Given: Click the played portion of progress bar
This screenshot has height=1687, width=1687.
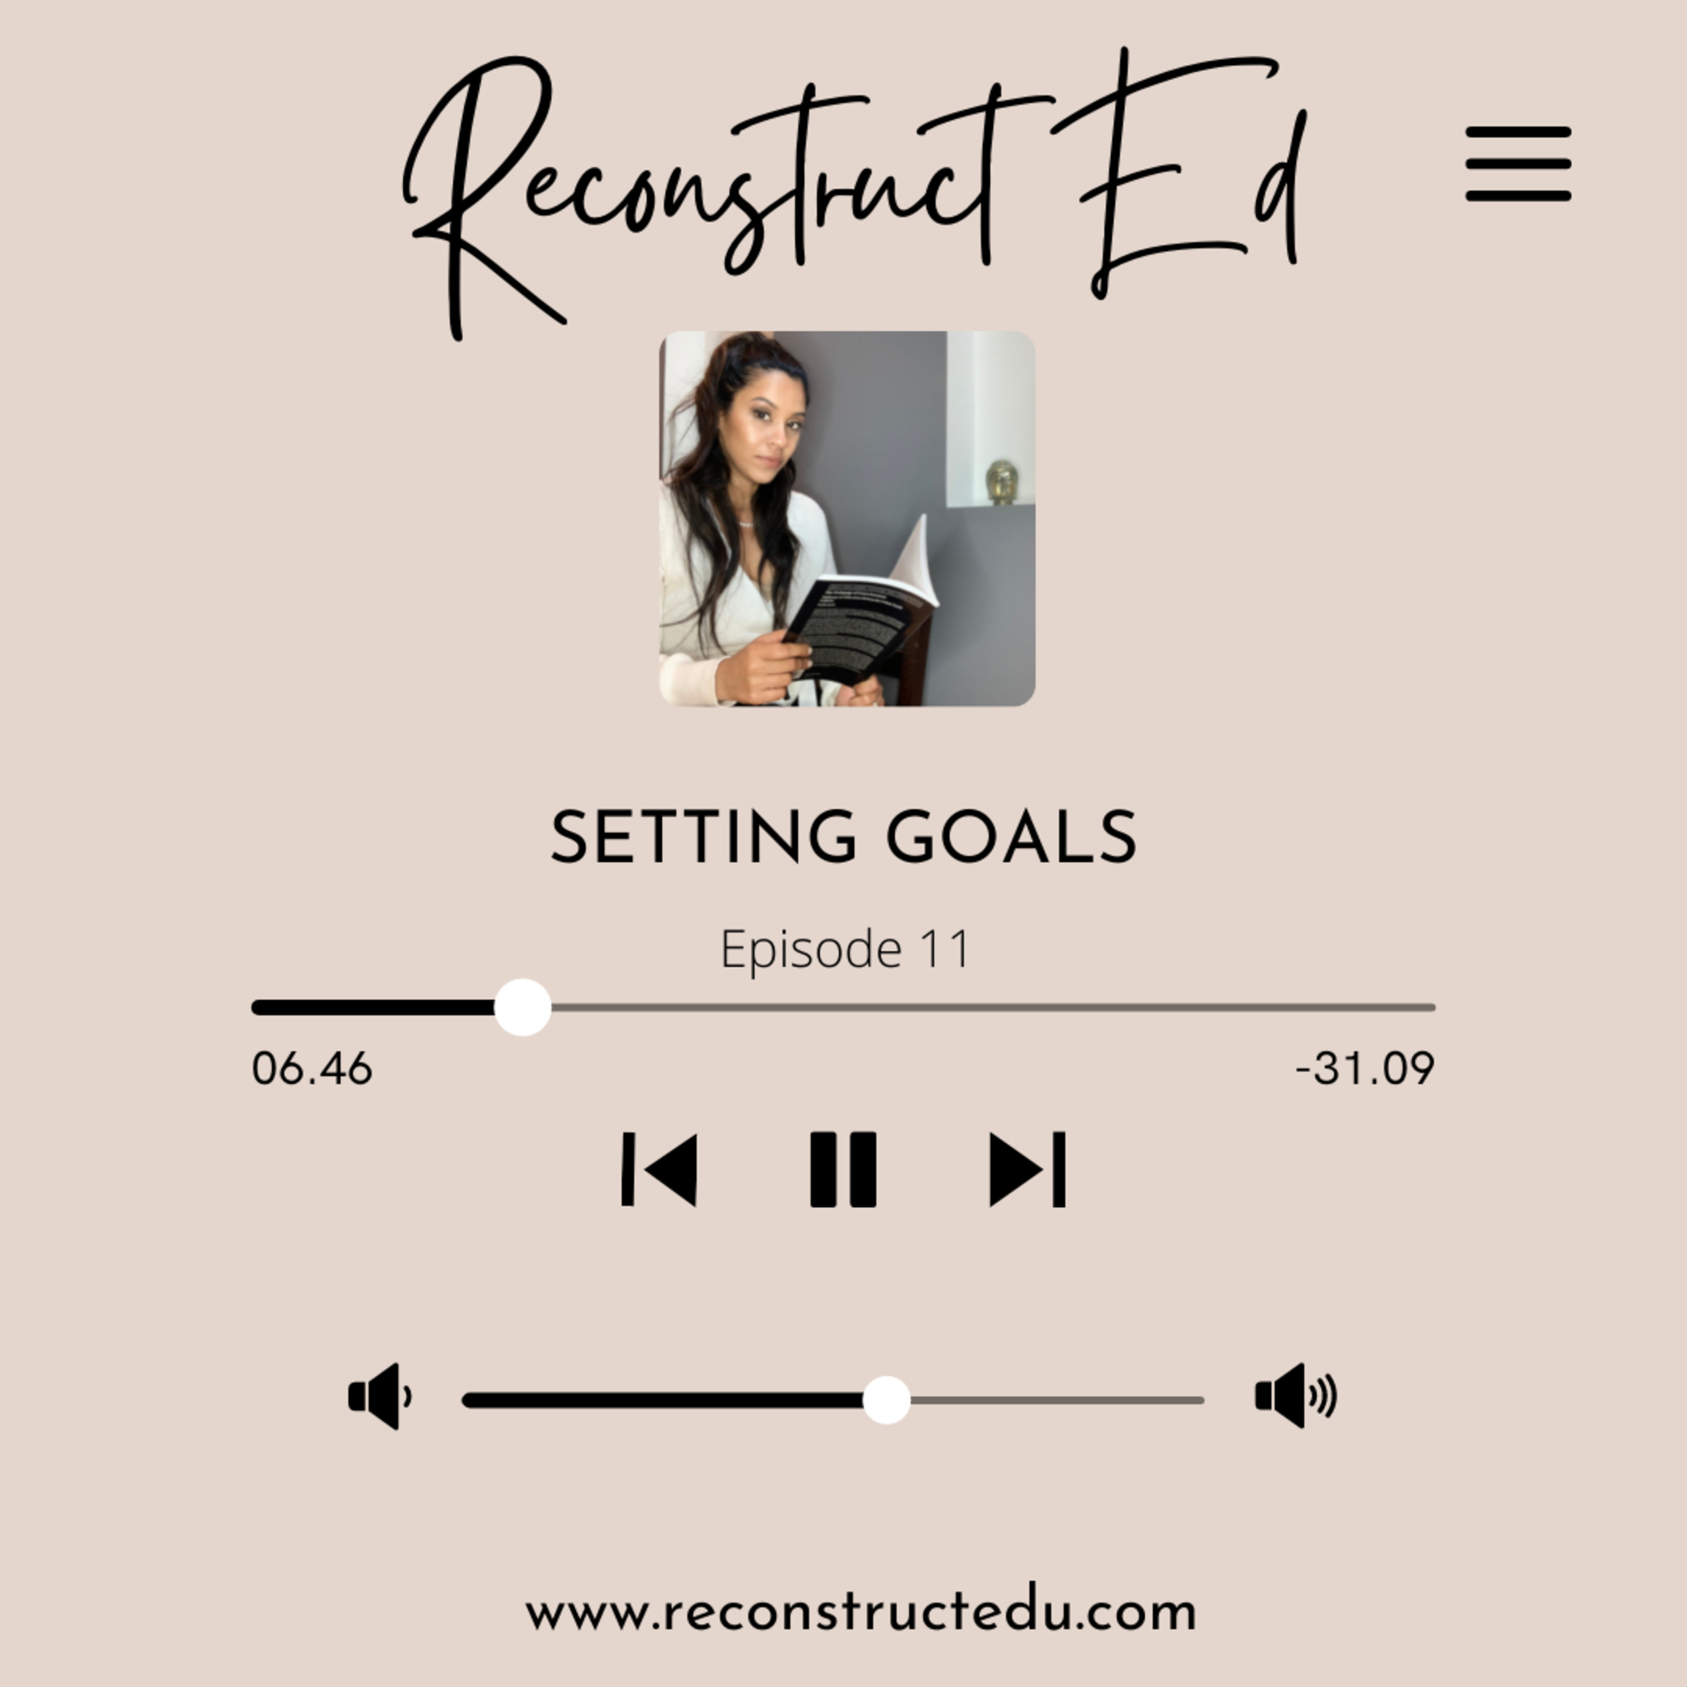Looking at the screenshot, I should 373,1007.
